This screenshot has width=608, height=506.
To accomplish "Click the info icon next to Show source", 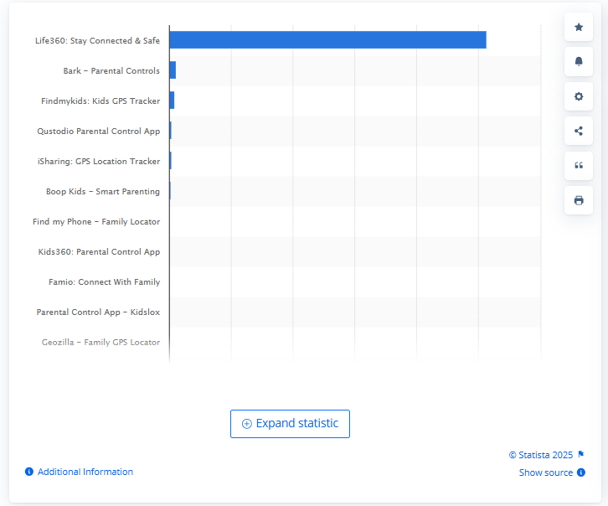I will click(x=581, y=472).
